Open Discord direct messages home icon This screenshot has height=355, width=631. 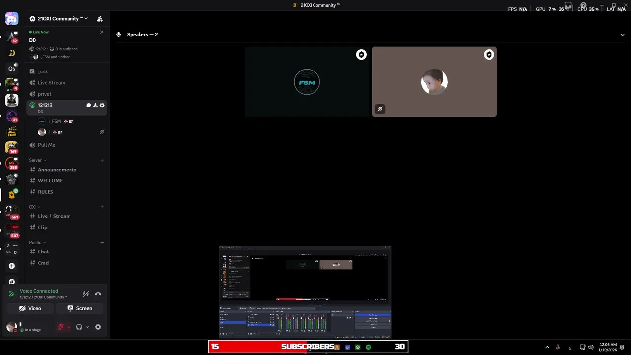point(12,19)
